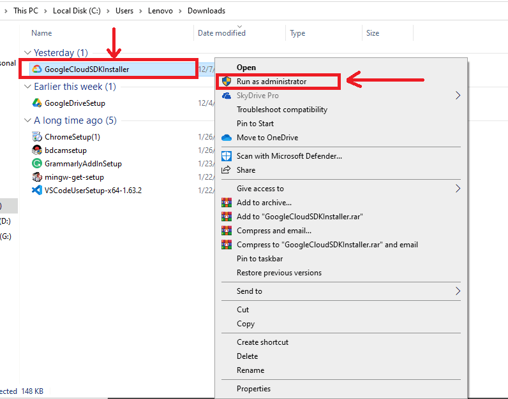Click the GrammarlyAddInSetup icon
This screenshot has height=399, width=508.
pyautogui.click(x=37, y=164)
